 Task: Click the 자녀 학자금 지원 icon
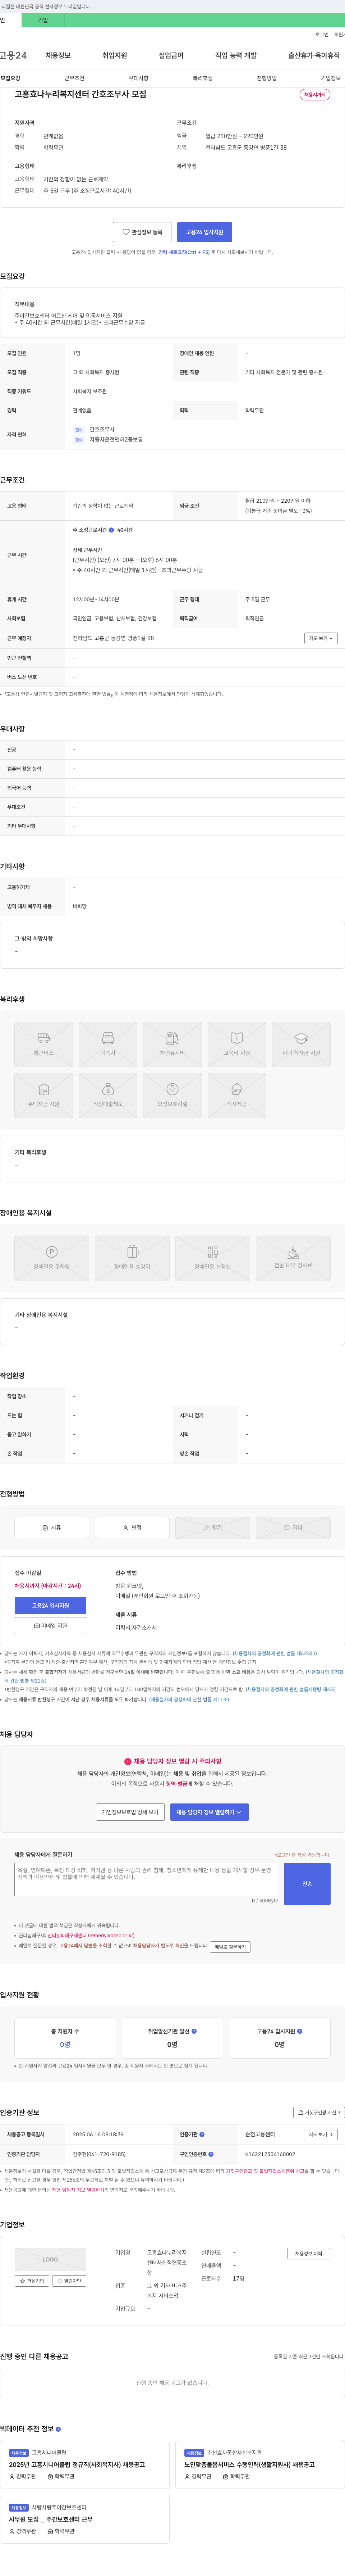pos(301,1043)
